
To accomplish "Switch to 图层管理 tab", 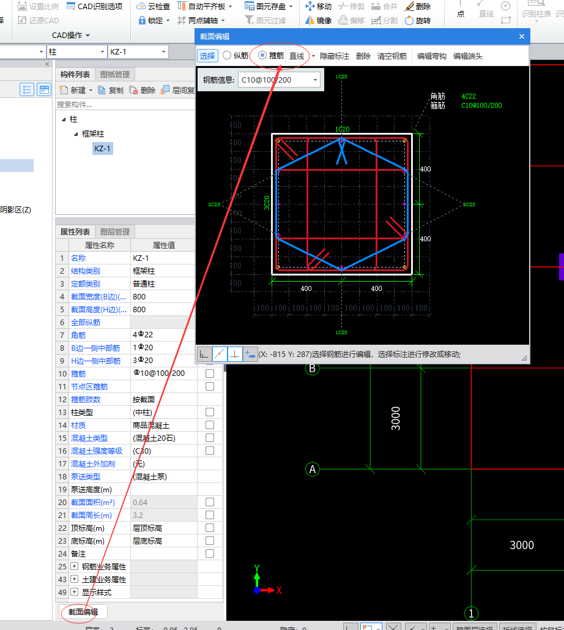I will [115, 232].
